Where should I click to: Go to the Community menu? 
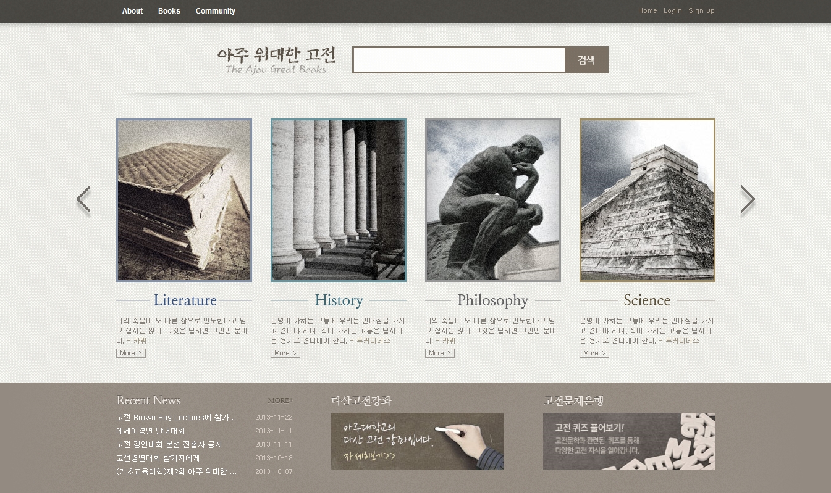coord(215,11)
